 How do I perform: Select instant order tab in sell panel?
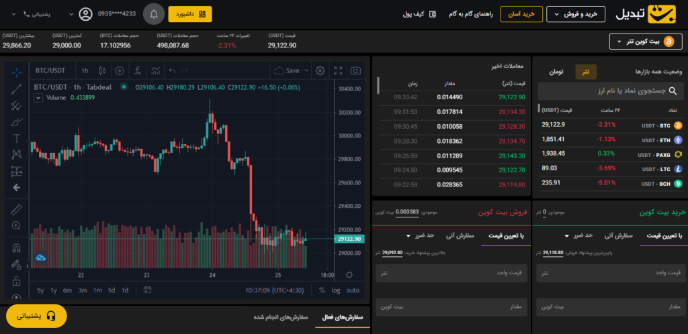(x=460, y=235)
